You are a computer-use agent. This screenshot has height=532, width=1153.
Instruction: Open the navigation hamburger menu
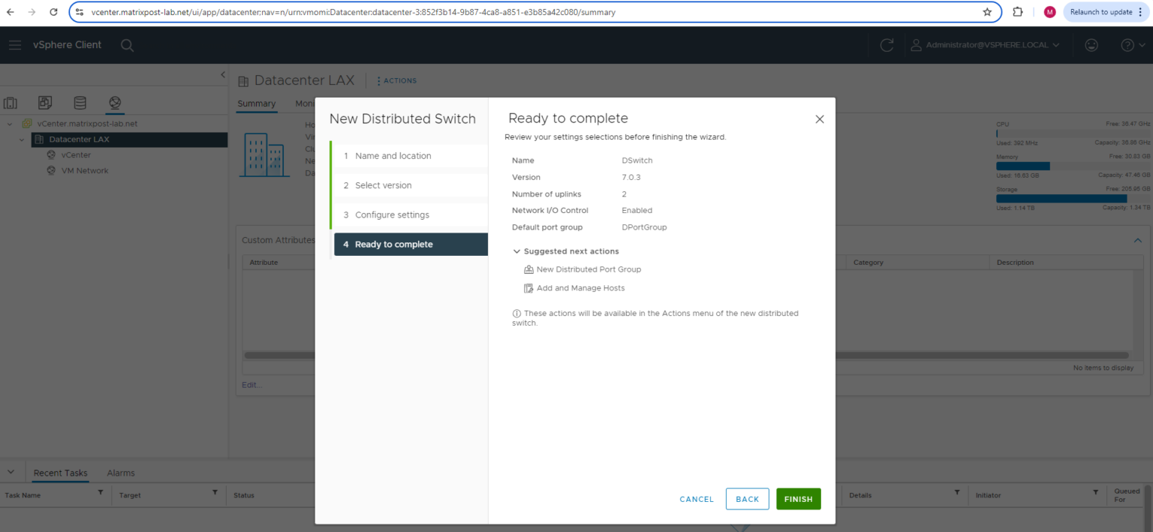pos(15,45)
